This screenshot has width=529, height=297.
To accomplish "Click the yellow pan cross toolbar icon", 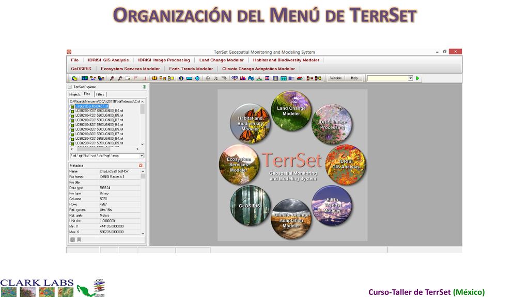I will click(154, 78).
